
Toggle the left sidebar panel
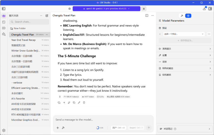point(4,8)
